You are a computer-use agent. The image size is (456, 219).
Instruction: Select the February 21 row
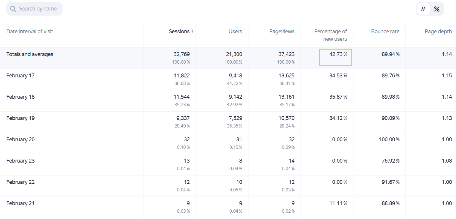pyautogui.click(x=228, y=207)
